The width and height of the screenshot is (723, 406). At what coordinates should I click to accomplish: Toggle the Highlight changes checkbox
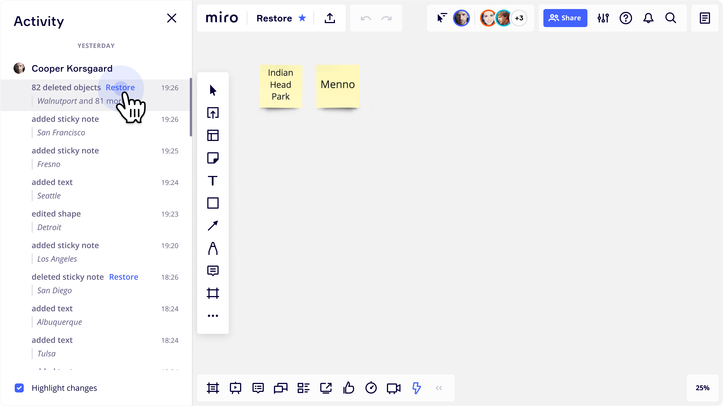coord(19,388)
